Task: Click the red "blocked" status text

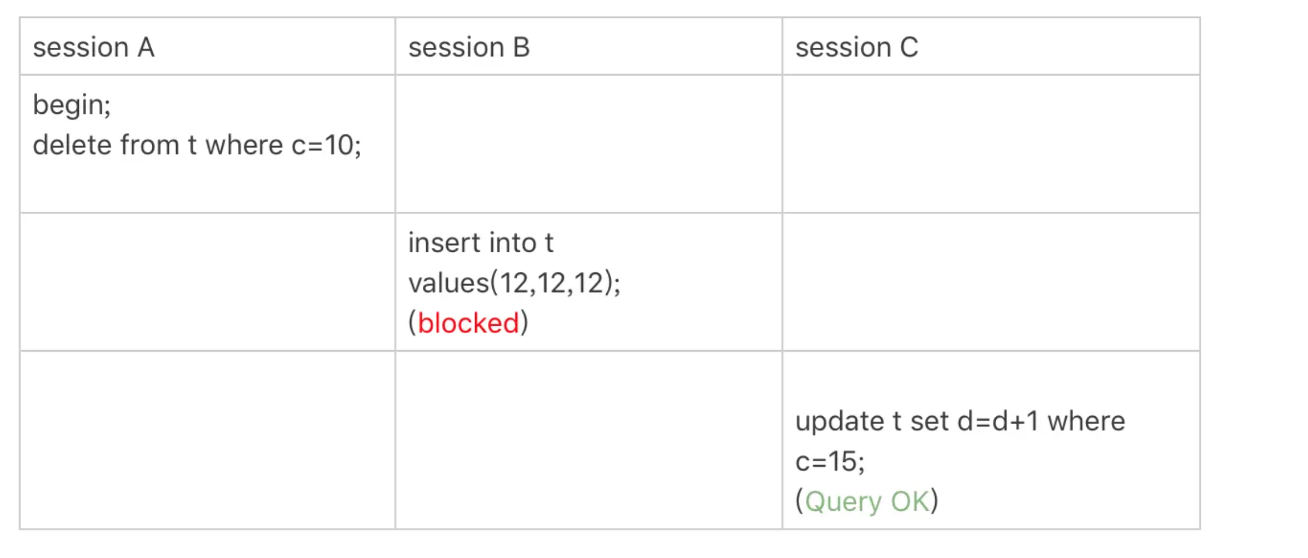Action: click(468, 323)
